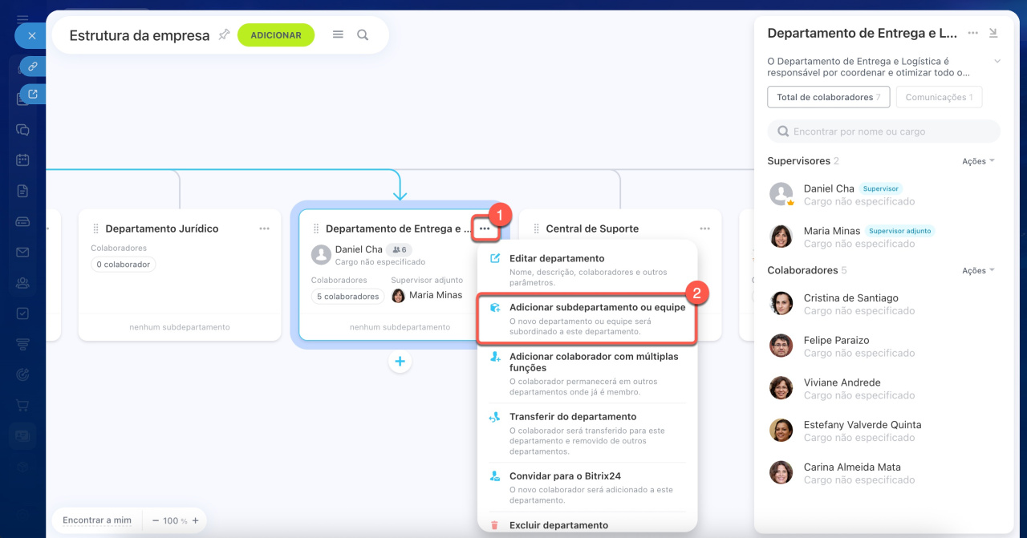Click the pin icon beside Estrutura da empresa

pyautogui.click(x=224, y=34)
